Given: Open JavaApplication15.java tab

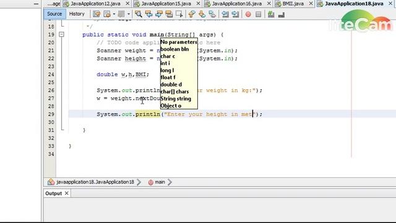Looking at the screenshot, I should [x=166, y=4].
